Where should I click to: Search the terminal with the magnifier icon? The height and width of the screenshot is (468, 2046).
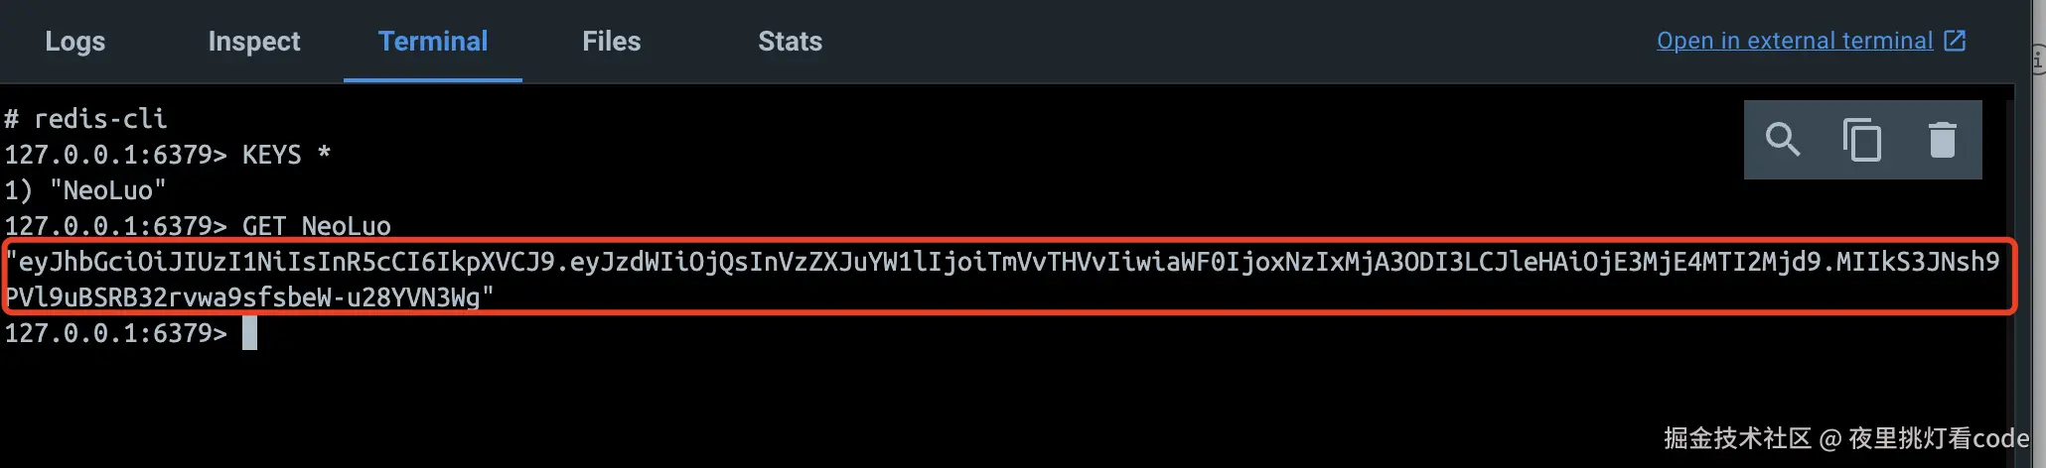pyautogui.click(x=1783, y=140)
